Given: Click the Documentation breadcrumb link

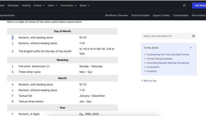Looking at the screenshot, I should tap(7, 15).
